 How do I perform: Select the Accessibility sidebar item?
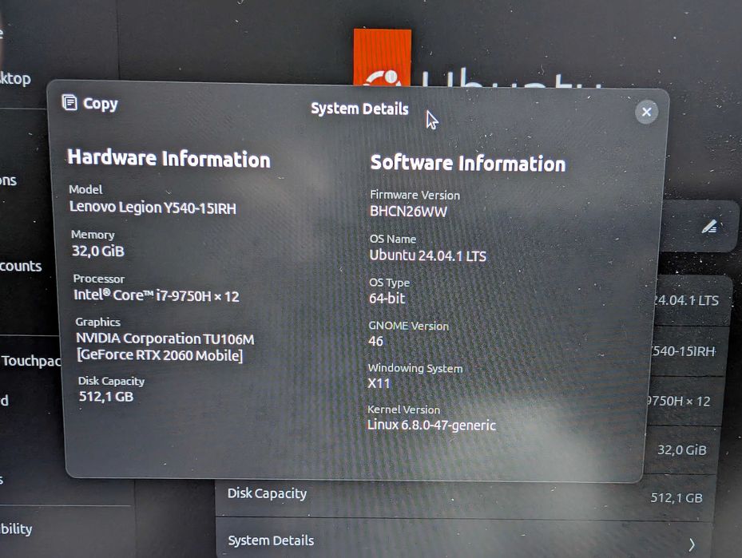tap(16, 528)
